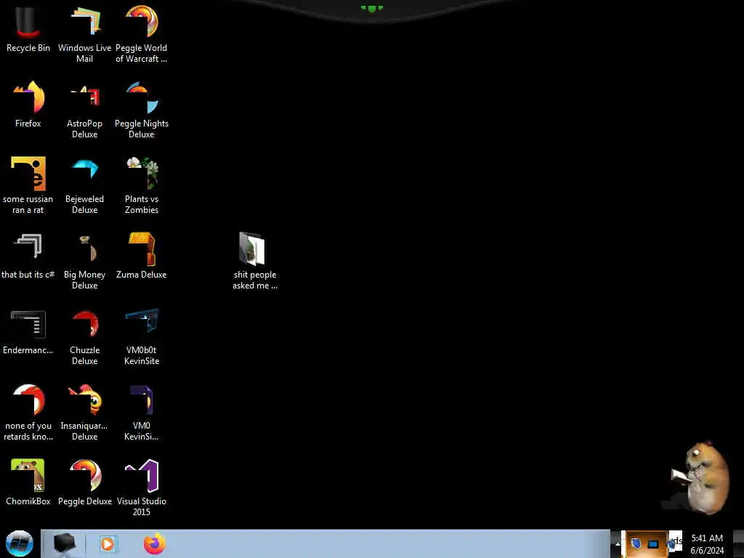744x558 pixels.
Task: Open the Recycle Bin desktop icon
Action: (x=28, y=29)
